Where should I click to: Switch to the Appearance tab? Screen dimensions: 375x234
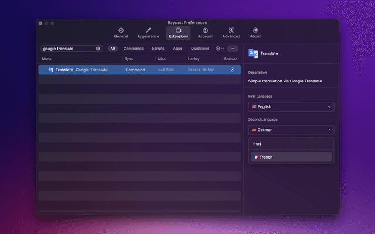coord(148,30)
